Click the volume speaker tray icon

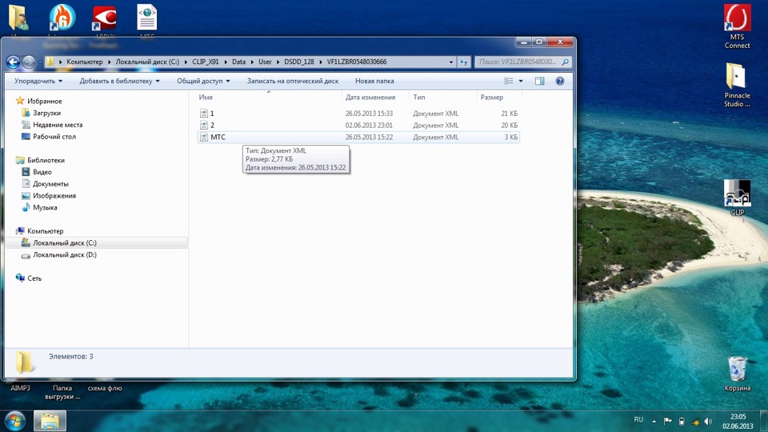pyautogui.click(x=708, y=421)
